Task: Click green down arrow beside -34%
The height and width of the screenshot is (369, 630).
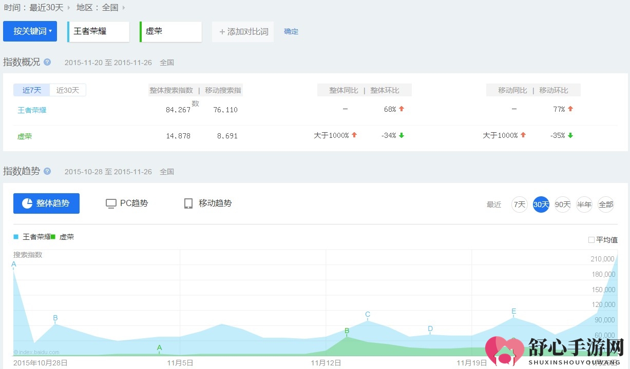Action: point(402,135)
